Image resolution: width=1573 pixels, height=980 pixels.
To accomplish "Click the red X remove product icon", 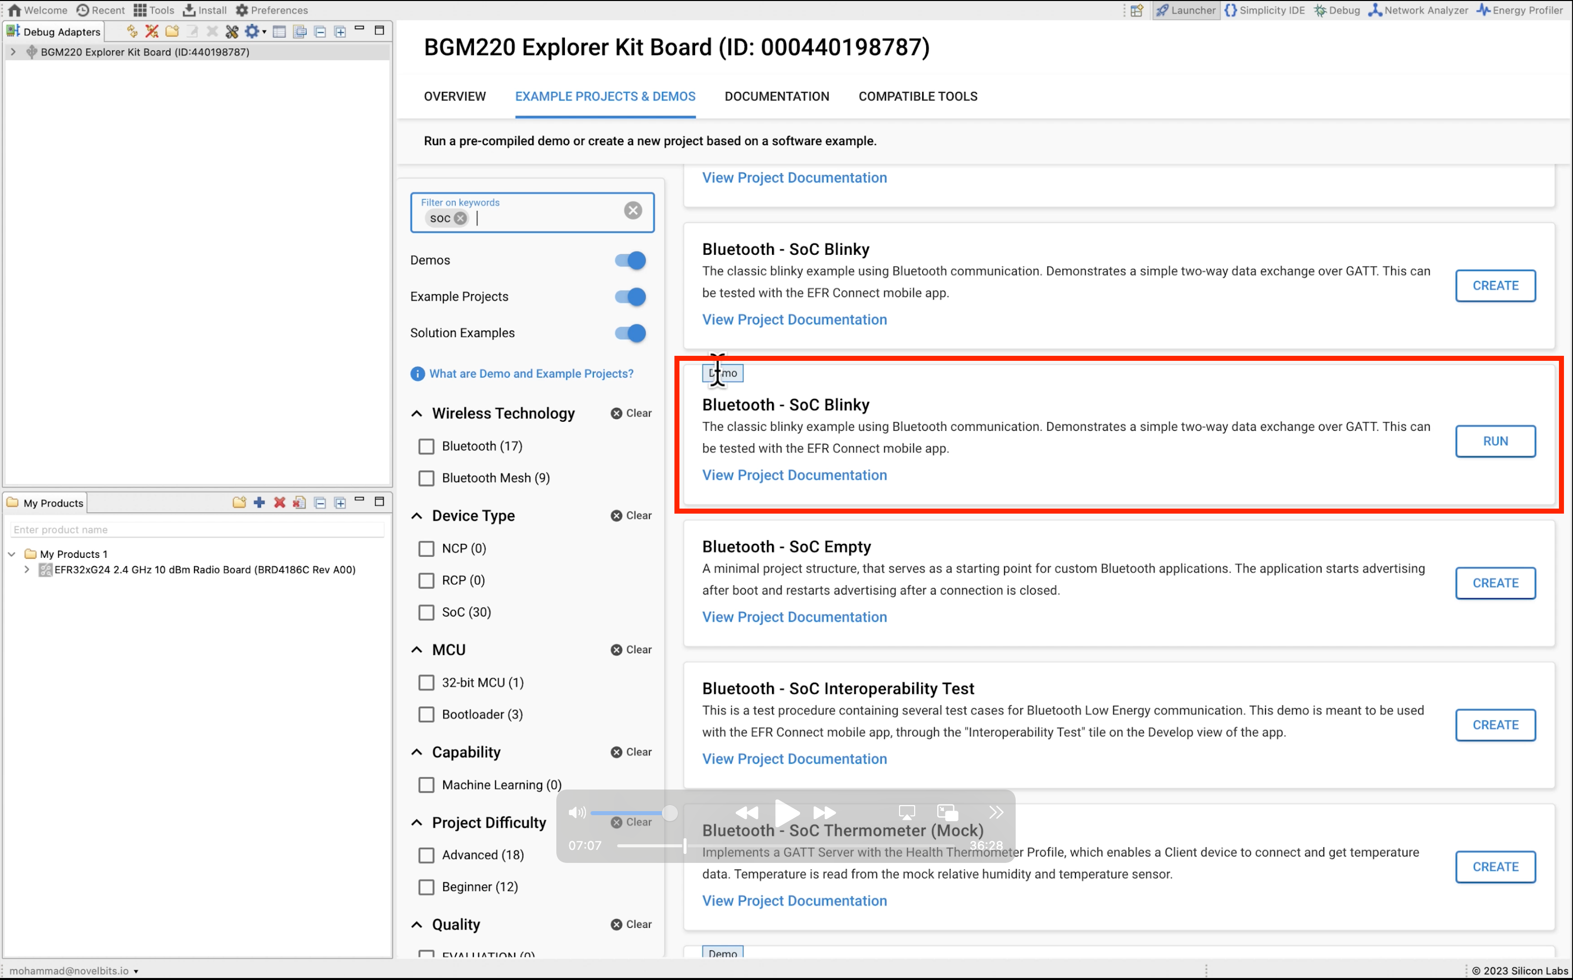I will [279, 503].
